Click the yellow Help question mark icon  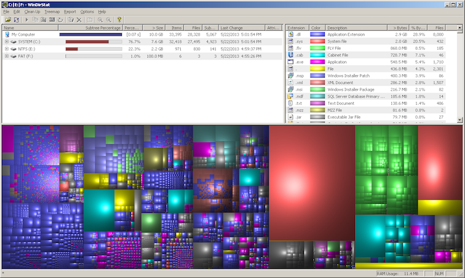pyautogui.click(x=119, y=20)
